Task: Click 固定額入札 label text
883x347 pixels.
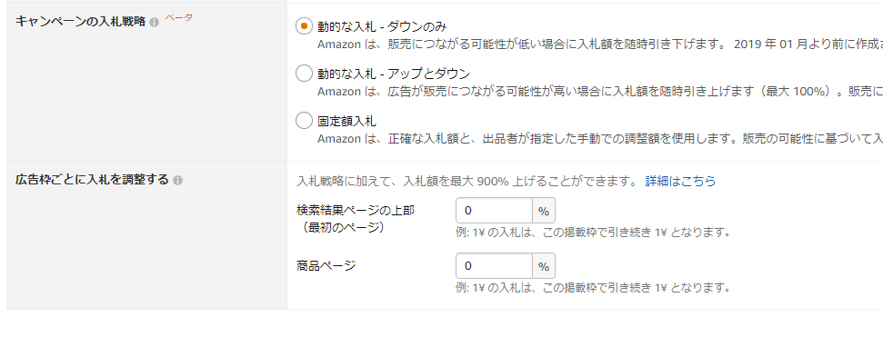Action: coord(346,121)
